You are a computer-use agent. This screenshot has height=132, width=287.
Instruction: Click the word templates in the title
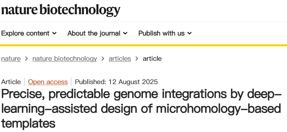(x=27, y=123)
